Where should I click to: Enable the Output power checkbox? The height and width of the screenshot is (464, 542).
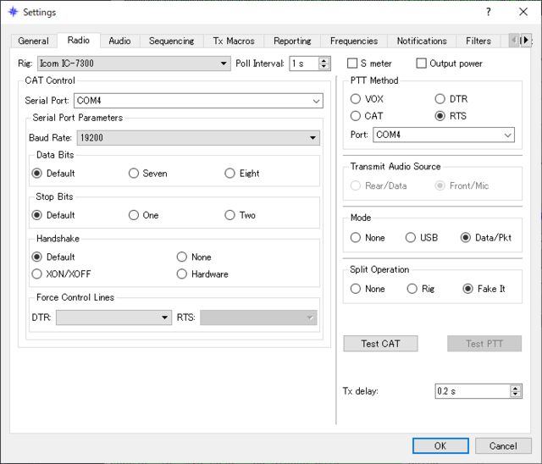(421, 64)
